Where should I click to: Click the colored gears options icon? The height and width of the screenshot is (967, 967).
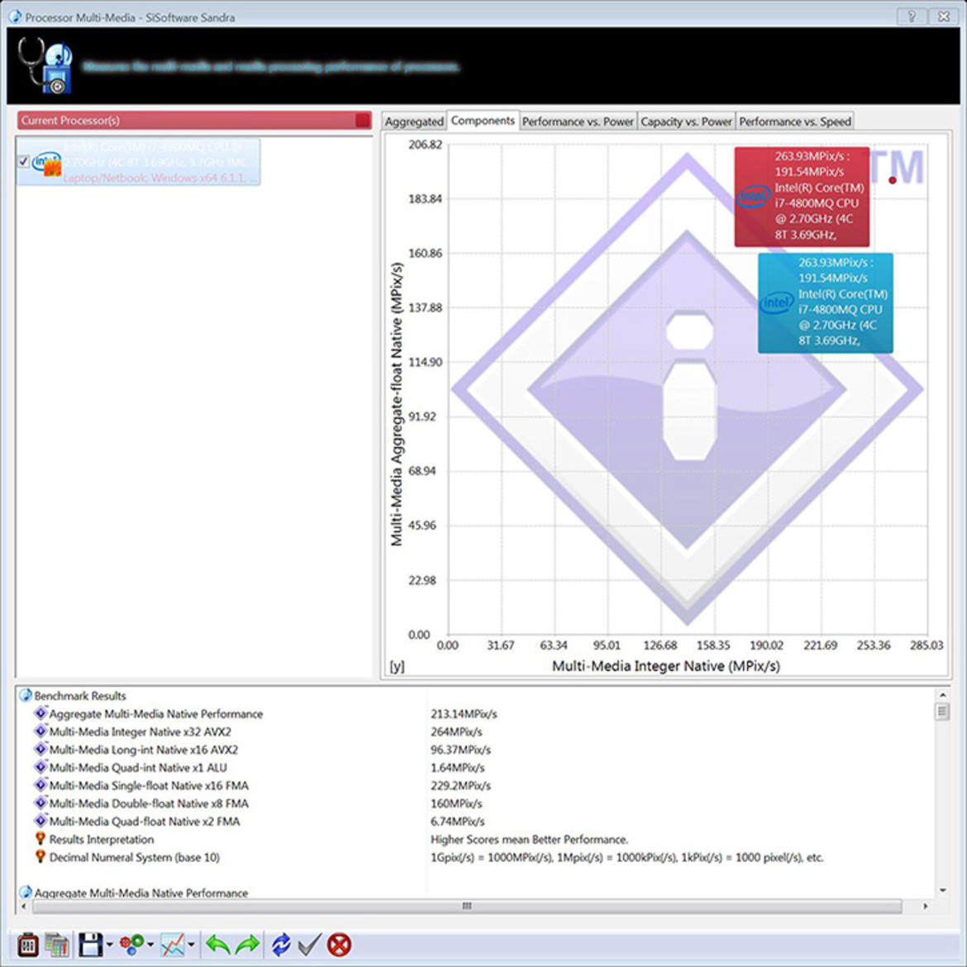[x=132, y=945]
